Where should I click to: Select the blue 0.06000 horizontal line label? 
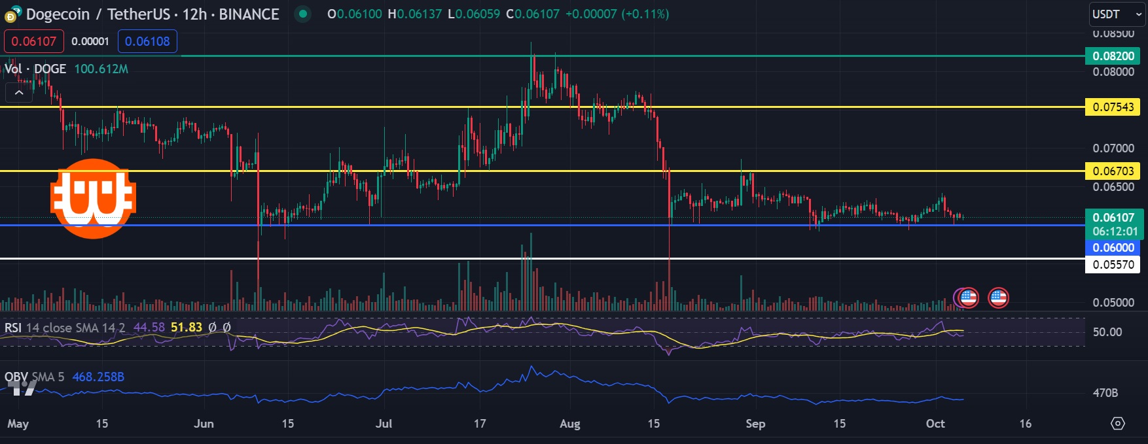pyautogui.click(x=1113, y=247)
